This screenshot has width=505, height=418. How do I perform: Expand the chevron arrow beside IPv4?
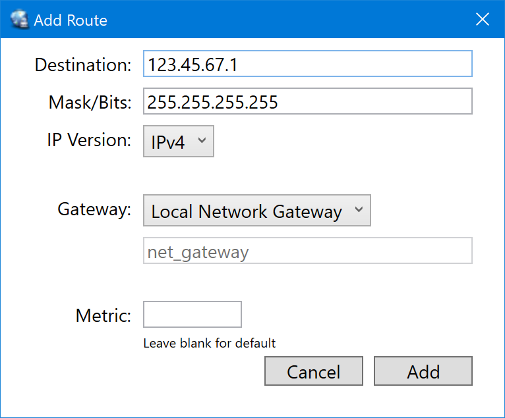[x=202, y=140]
